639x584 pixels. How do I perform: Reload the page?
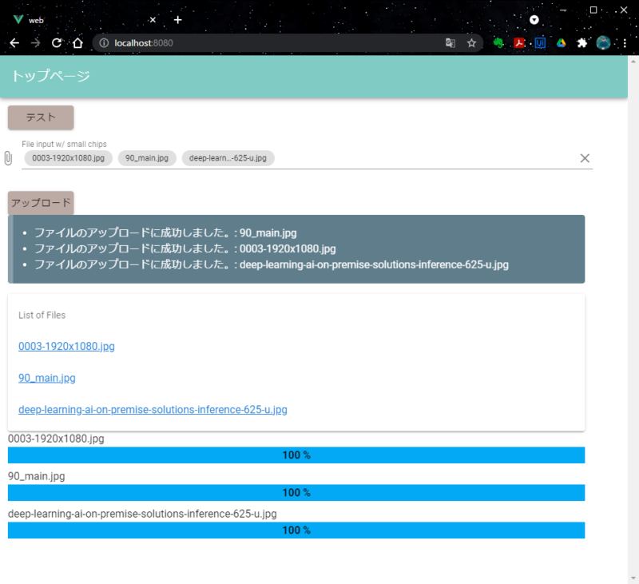(x=57, y=43)
